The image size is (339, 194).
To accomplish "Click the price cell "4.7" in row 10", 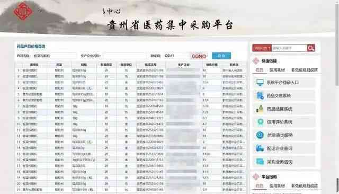I will pyautogui.click(x=205, y=124).
